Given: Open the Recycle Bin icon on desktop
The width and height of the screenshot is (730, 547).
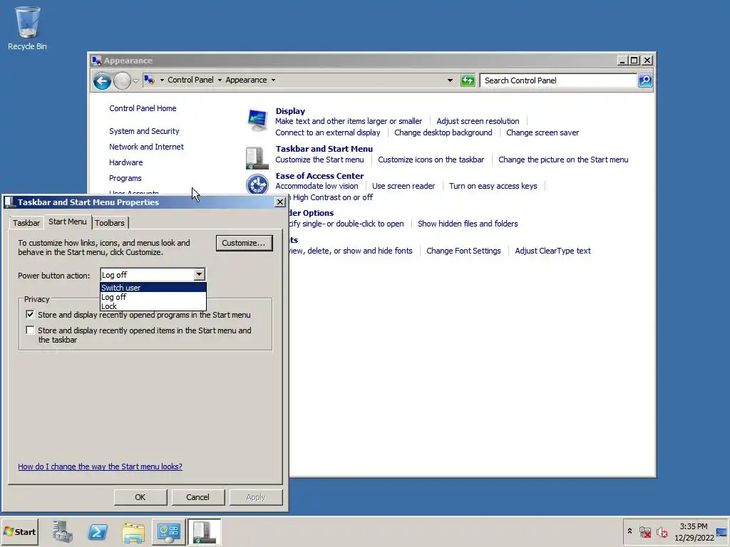Looking at the screenshot, I should tap(28, 28).
